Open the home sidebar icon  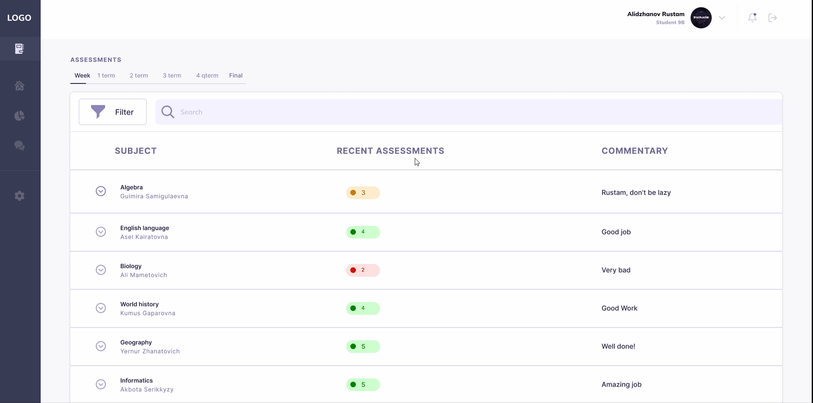19,86
